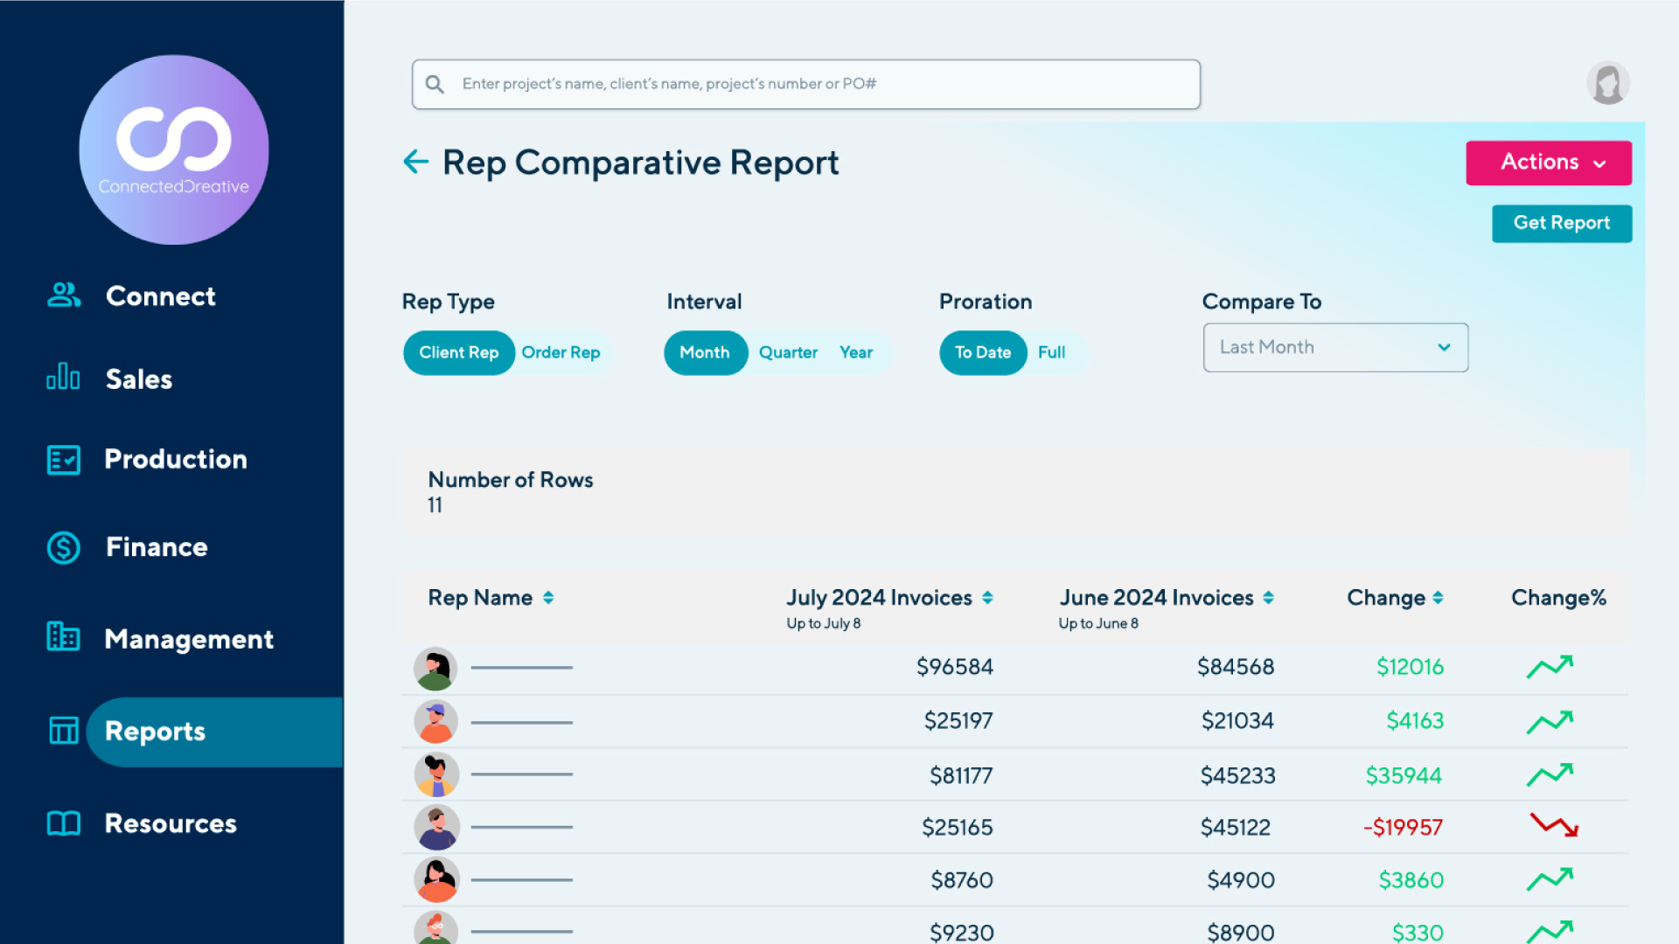Viewport: 1679px width, 944px height.
Task: Click the ConnectedCreative logo
Action: point(173,149)
